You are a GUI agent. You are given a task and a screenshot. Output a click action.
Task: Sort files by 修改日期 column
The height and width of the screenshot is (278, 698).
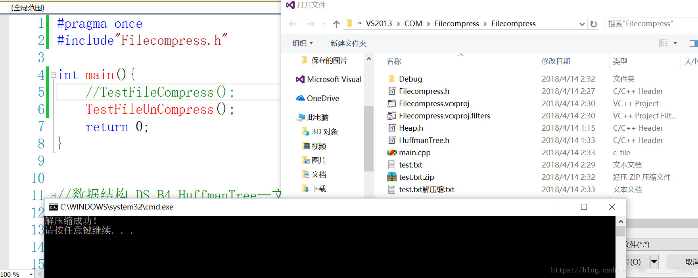(556, 61)
